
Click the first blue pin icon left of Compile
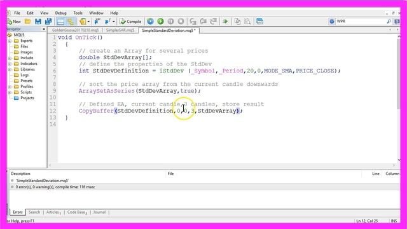tap(97, 22)
